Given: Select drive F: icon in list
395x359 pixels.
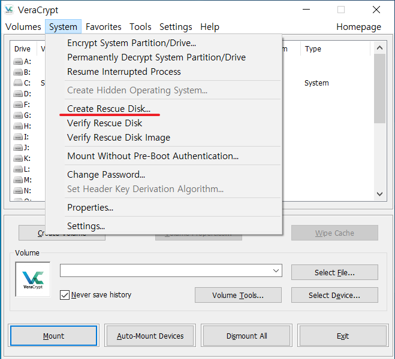Looking at the screenshot, I should pyautogui.click(x=18, y=104).
